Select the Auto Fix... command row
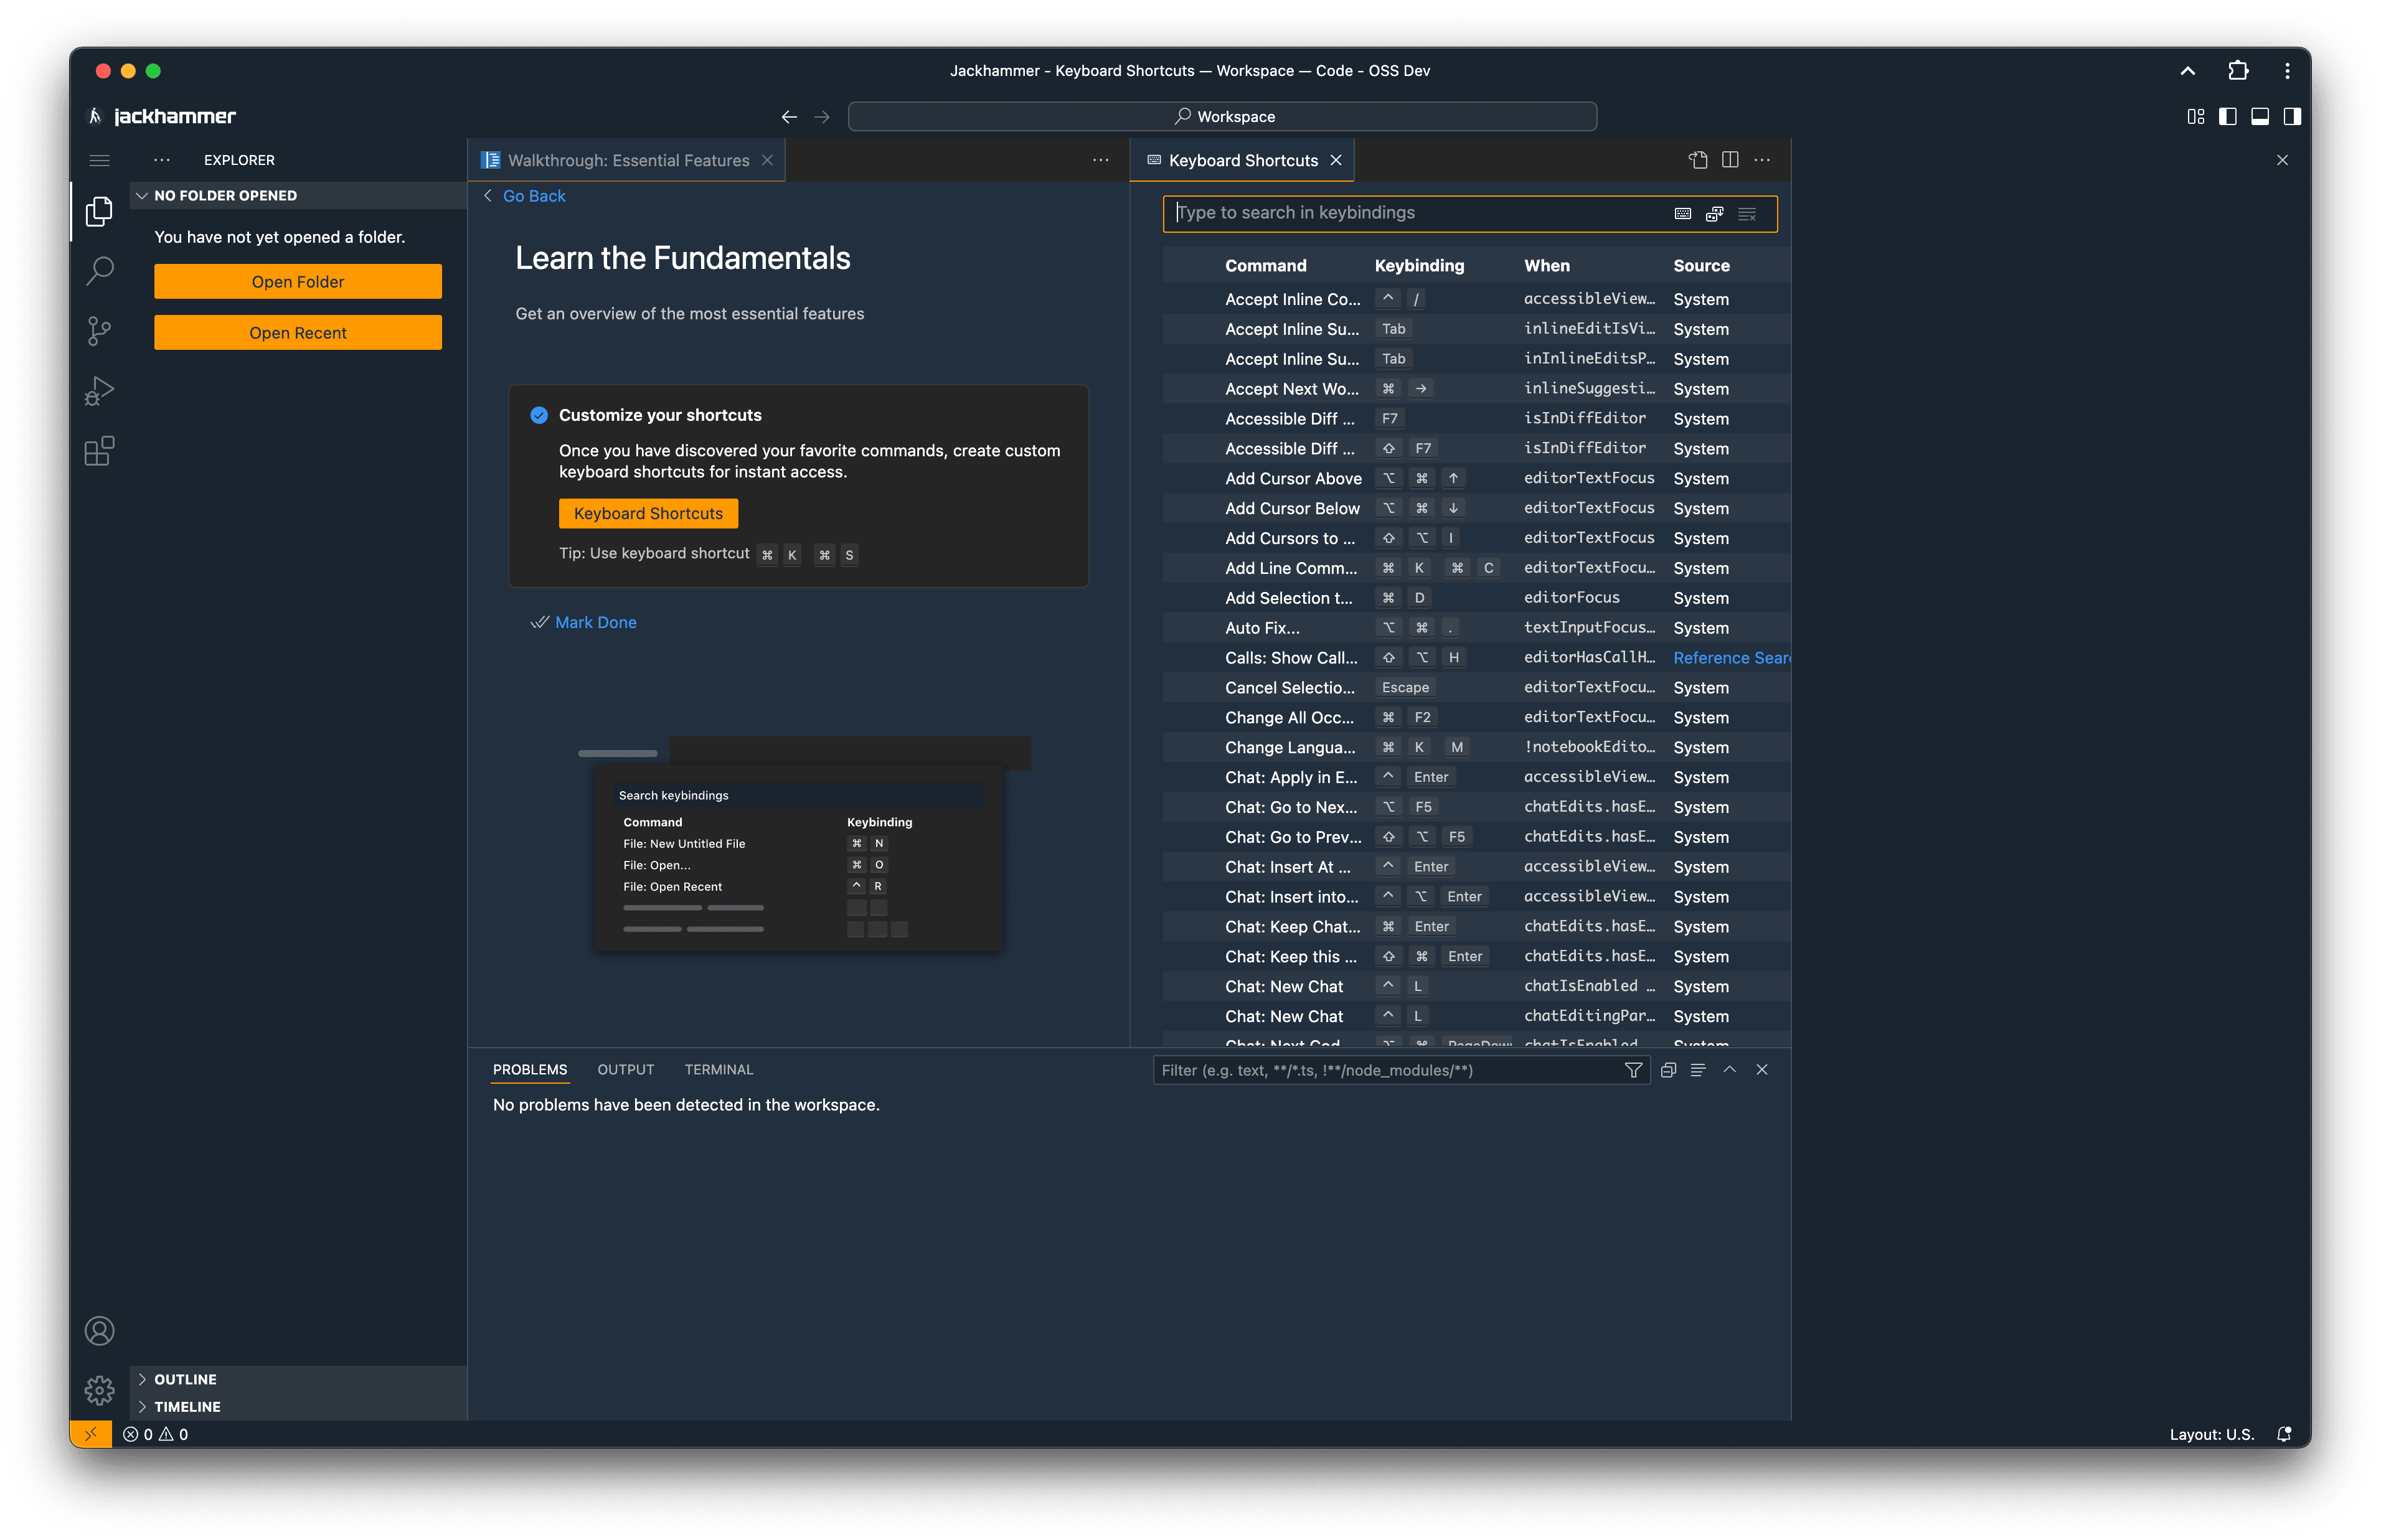The height and width of the screenshot is (1540, 2381). (x=1476, y=628)
